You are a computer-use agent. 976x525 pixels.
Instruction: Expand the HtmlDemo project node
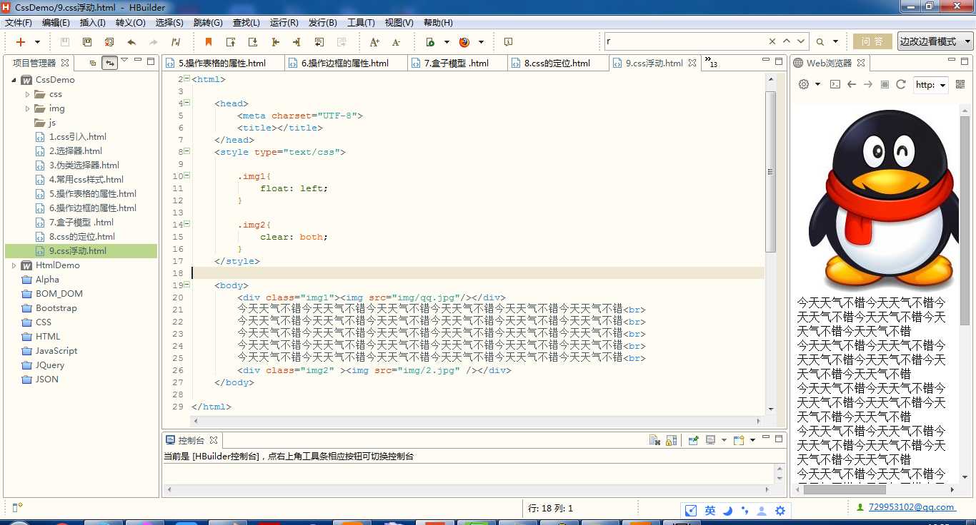point(14,265)
